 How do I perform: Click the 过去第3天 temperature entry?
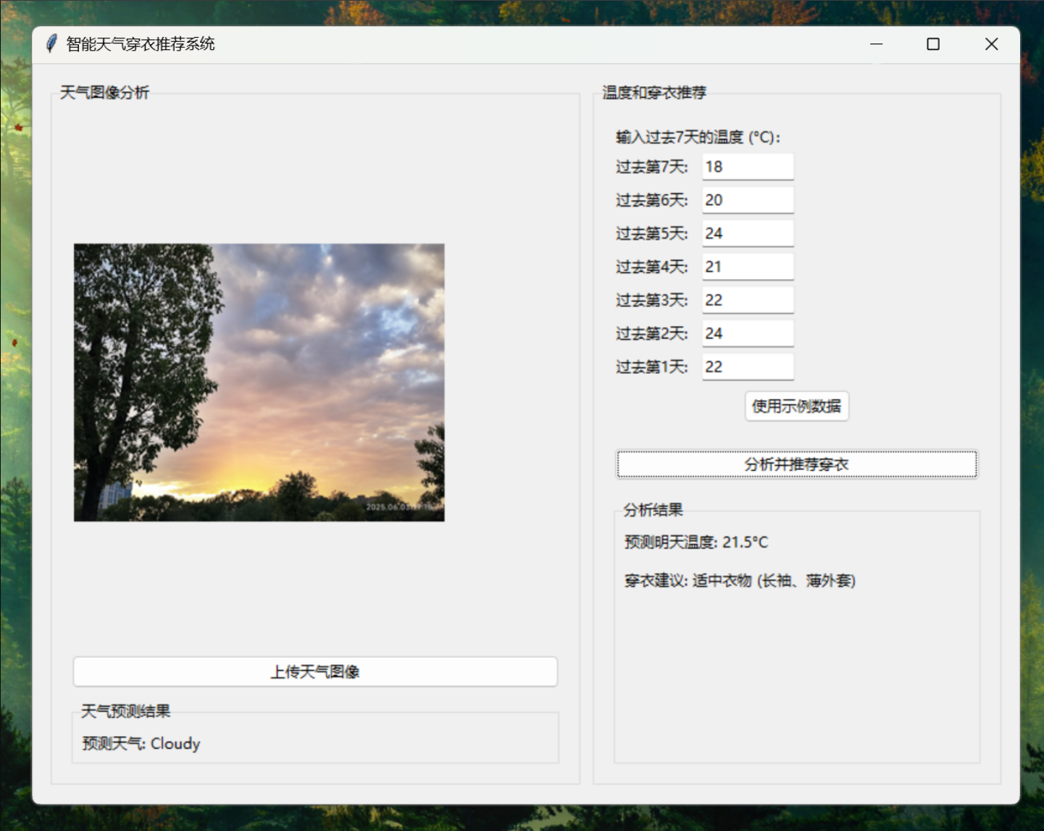point(747,300)
